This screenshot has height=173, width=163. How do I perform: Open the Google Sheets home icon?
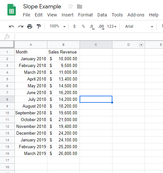click(x=12, y=10)
